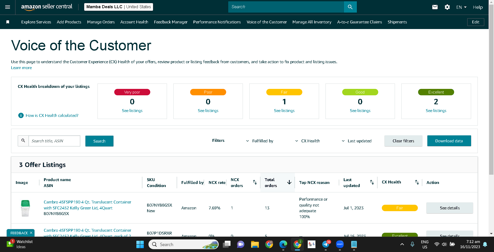Open File Explorer from the taskbar
Screen dimensions: 494x252
(x=255, y=244)
